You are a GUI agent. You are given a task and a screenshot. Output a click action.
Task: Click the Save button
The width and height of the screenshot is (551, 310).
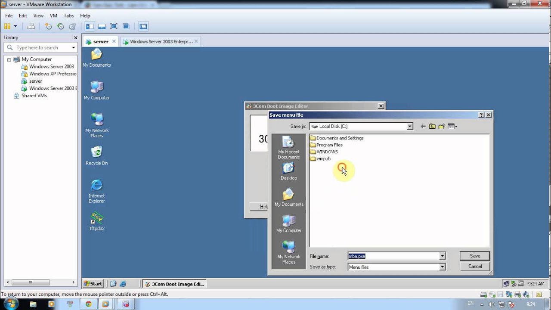475,256
